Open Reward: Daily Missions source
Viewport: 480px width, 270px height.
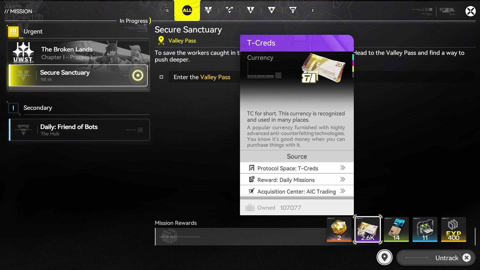click(297, 180)
